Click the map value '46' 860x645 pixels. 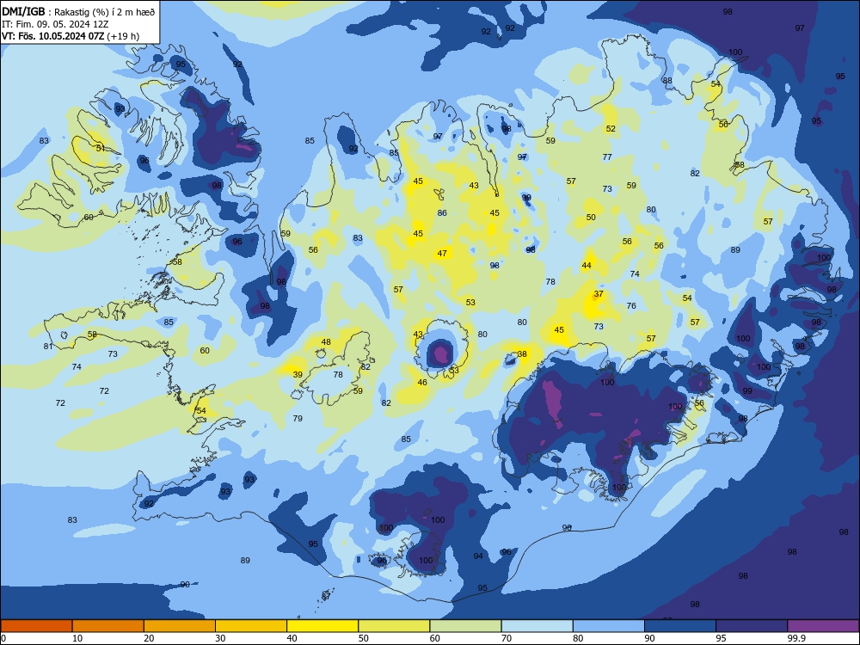pos(421,383)
